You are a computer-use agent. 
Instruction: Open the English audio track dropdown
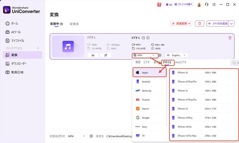click(176, 55)
